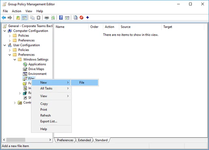The height and width of the screenshot is (150, 209).
Task: Choose Copy from the context menu
Action: [x=52, y=104]
